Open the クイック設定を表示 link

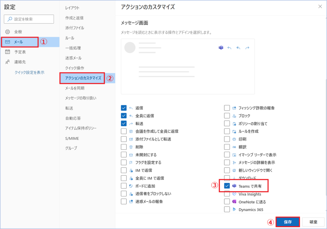(x=29, y=73)
